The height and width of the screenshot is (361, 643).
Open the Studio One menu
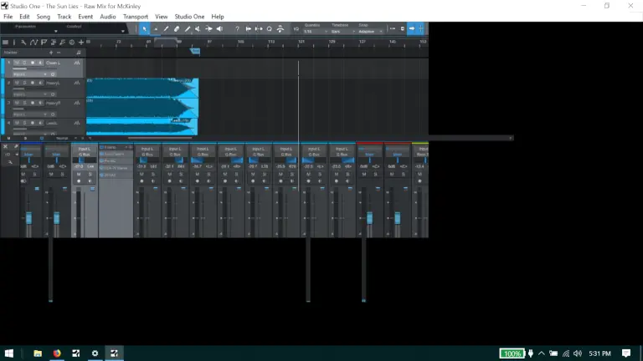pos(189,17)
